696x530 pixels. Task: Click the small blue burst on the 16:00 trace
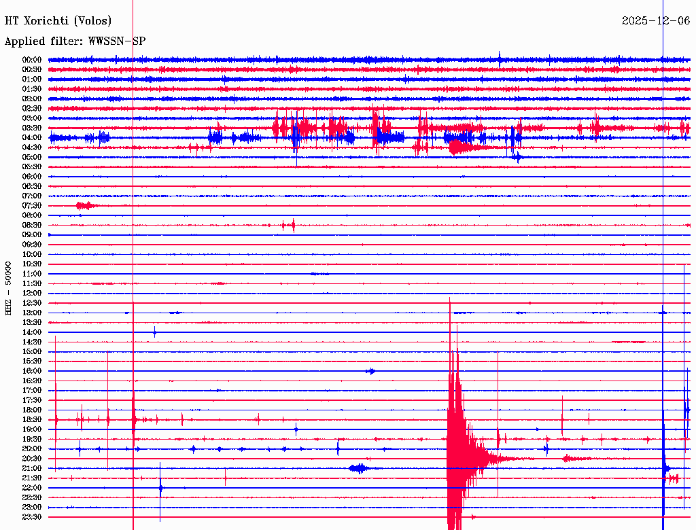371,371
